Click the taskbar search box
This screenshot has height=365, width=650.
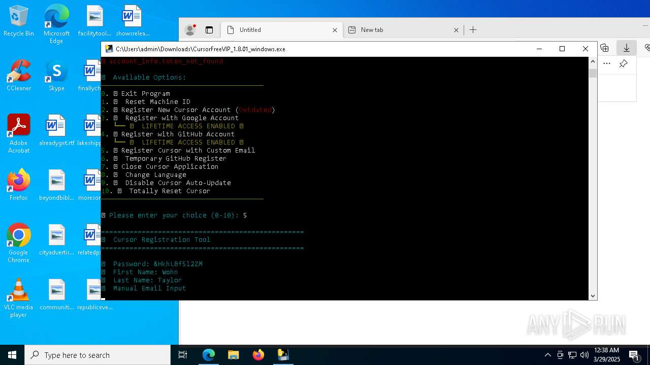pyautogui.click(x=97, y=355)
